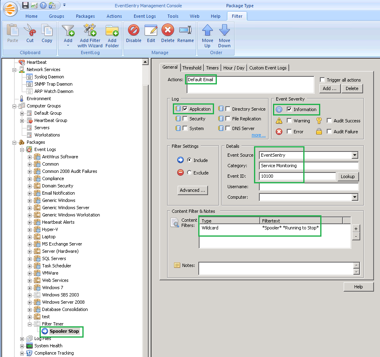Click the Username input field
Image resolution: width=380 pixels, height=357 pixels.
tap(309, 187)
